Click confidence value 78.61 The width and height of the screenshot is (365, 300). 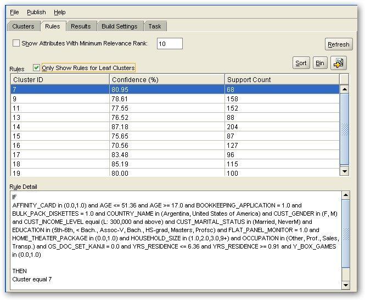pos(120,99)
